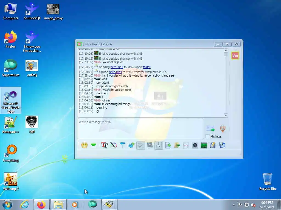The width and height of the screenshot is (281, 210).
Task: Click the BeeBEEP title bar Vm icon
Action: 79,44
